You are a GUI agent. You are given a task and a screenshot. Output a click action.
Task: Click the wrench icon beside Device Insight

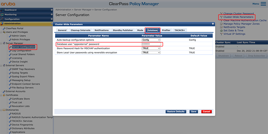(x=10, y=62)
